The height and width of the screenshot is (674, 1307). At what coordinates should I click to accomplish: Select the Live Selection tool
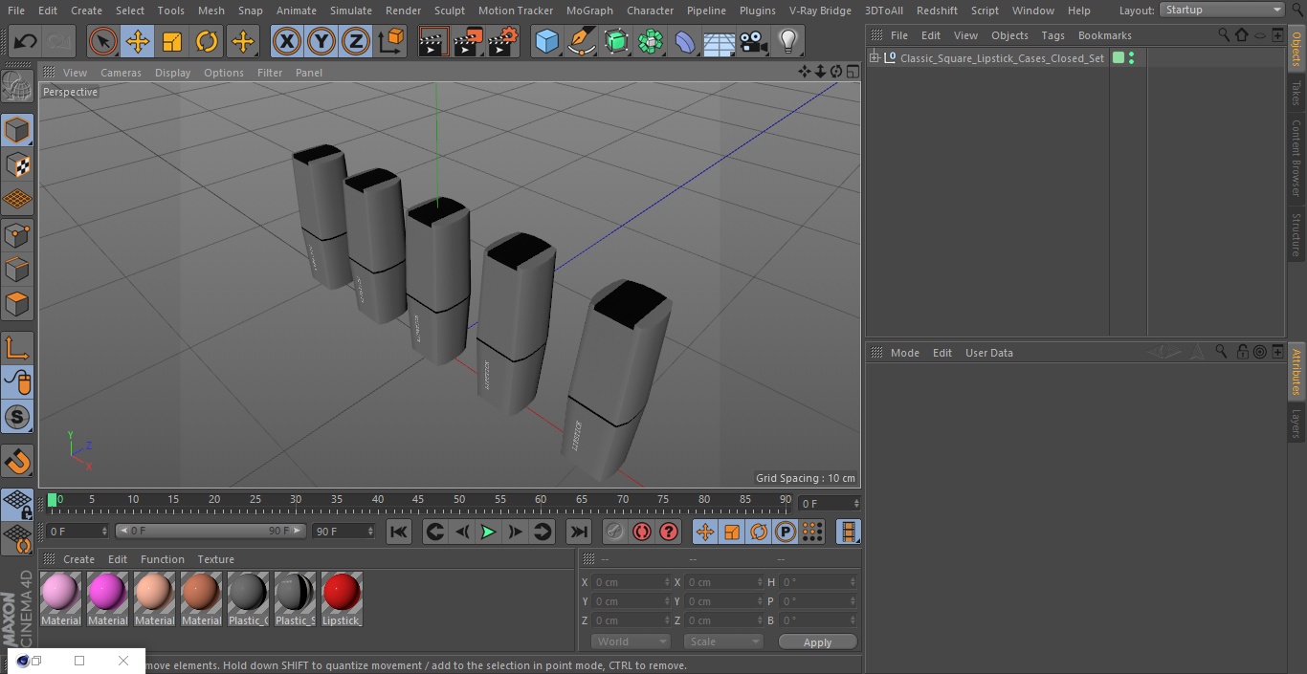coord(103,41)
